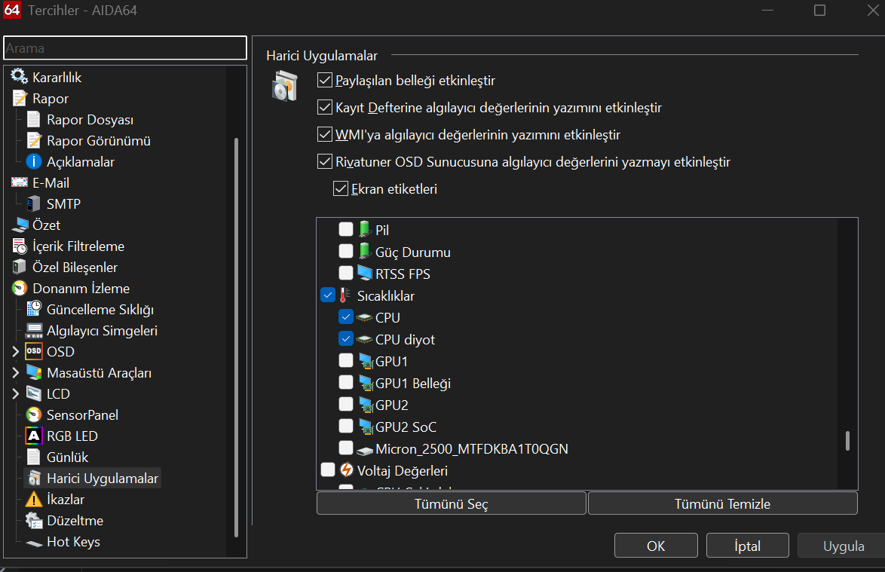Click the Güncelleme Sıklığı clock icon

coord(34,308)
